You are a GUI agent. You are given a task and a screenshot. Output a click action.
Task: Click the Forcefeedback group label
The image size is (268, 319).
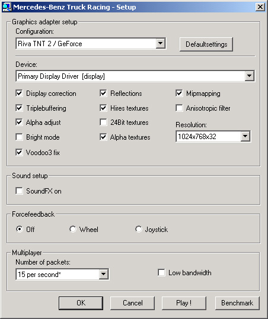click(33, 214)
